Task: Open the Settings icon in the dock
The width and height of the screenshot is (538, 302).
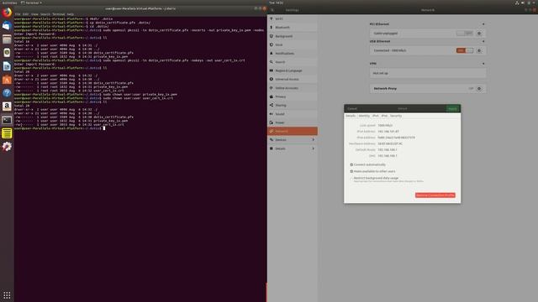Action: pyautogui.click(x=7, y=147)
